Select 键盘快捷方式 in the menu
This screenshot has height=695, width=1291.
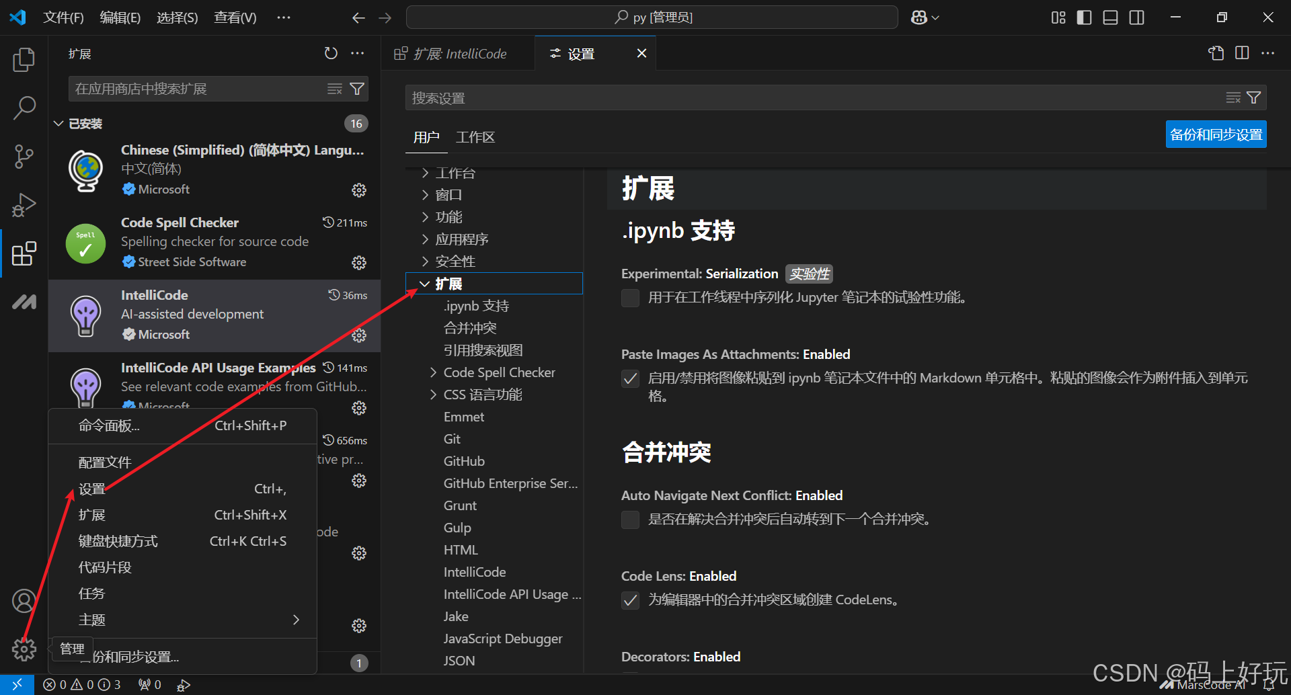118,540
